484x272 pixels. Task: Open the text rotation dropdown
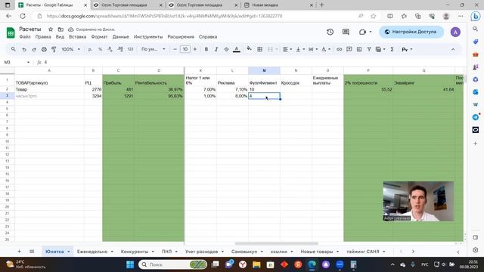click(x=326, y=49)
